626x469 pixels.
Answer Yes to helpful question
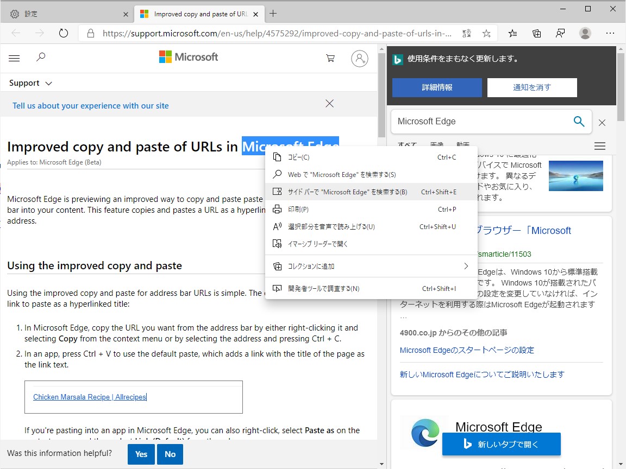pyautogui.click(x=141, y=454)
